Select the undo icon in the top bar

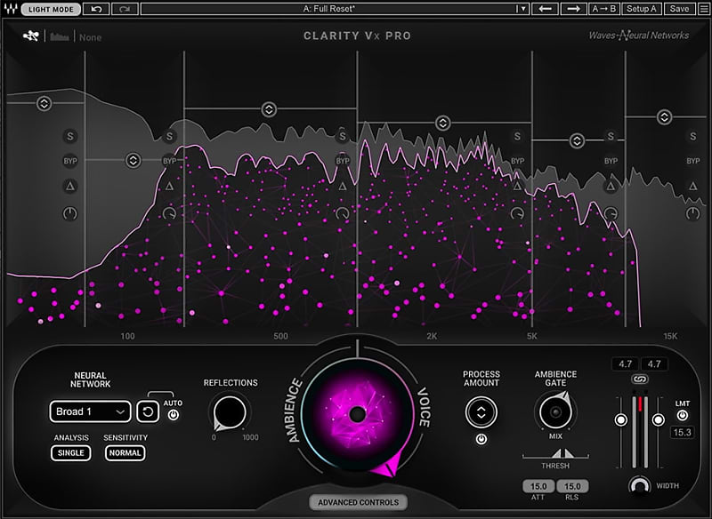[95, 10]
